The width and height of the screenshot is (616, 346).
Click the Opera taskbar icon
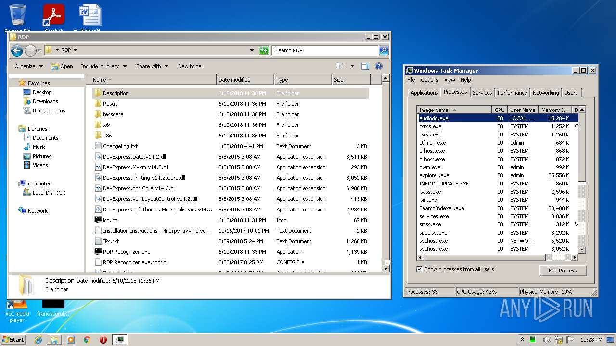(x=103, y=340)
